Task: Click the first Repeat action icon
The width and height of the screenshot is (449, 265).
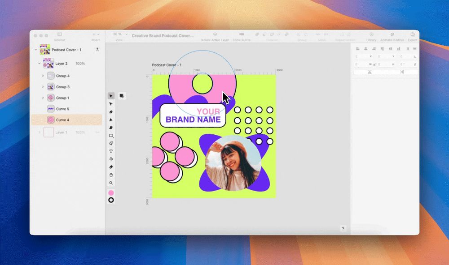Action: coord(342,34)
